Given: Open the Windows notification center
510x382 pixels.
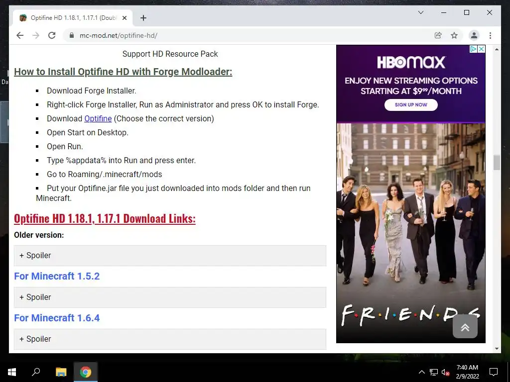Looking at the screenshot, I should (x=494, y=372).
